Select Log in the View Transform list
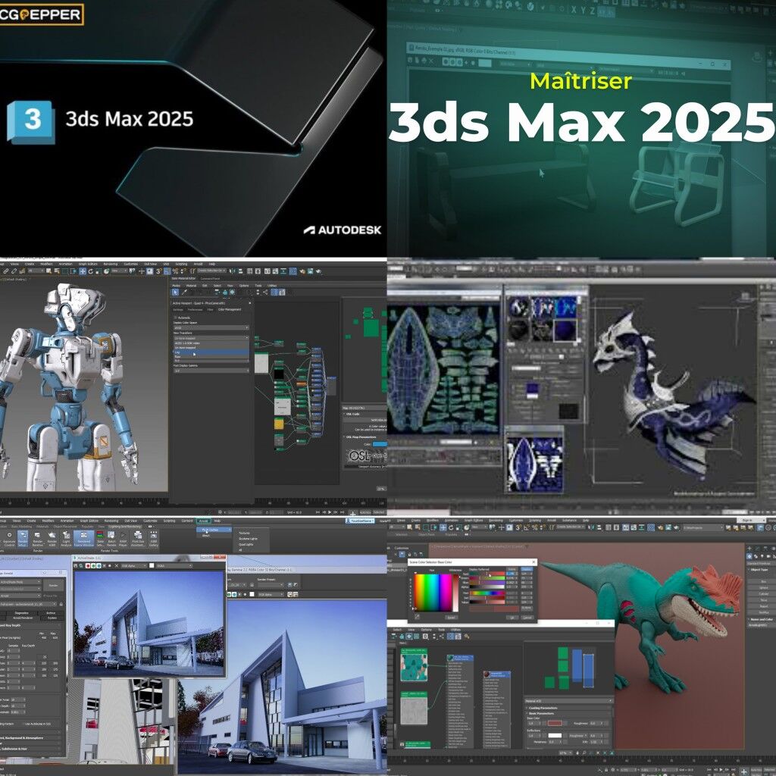Image resolution: width=776 pixels, height=776 pixels. (211, 352)
